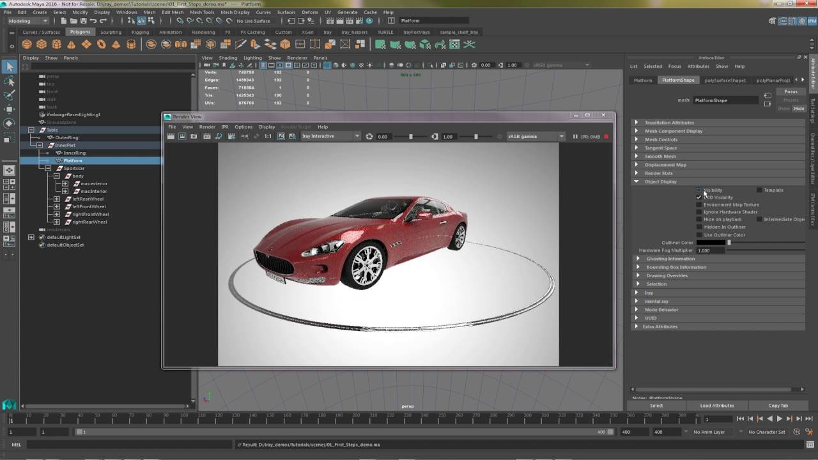818x460 pixels.
Task: Enable the Template checkbox
Action: tap(758, 190)
